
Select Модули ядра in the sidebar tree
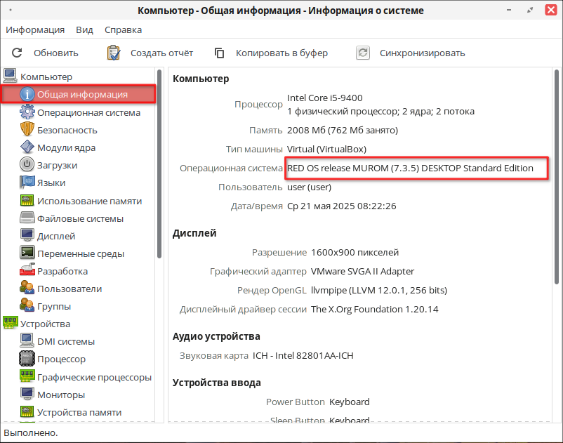(x=67, y=147)
